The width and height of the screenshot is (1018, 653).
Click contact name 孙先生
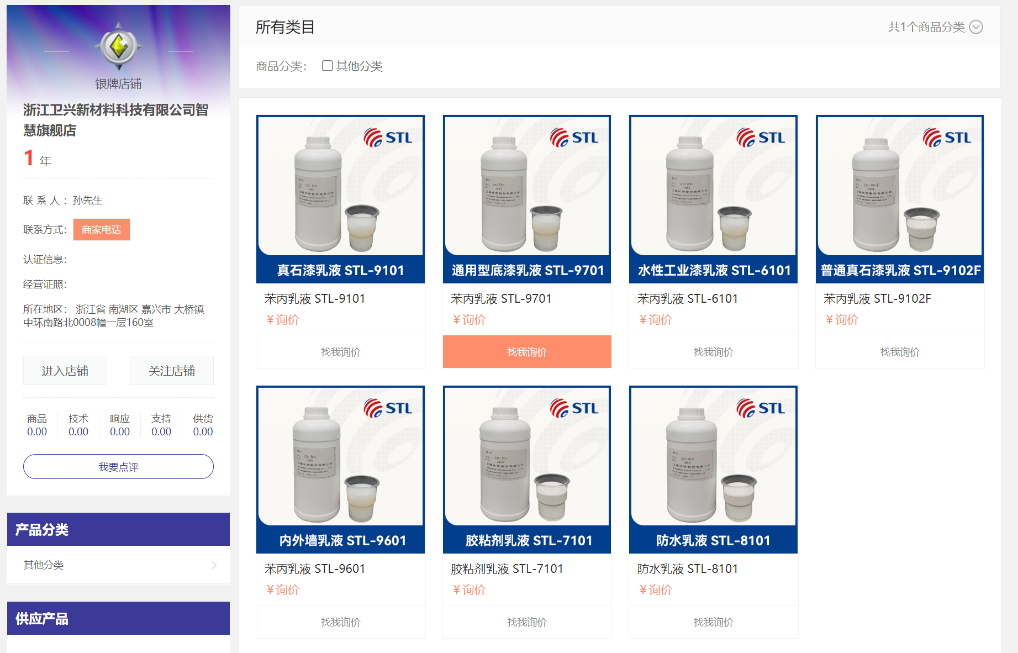(x=88, y=201)
